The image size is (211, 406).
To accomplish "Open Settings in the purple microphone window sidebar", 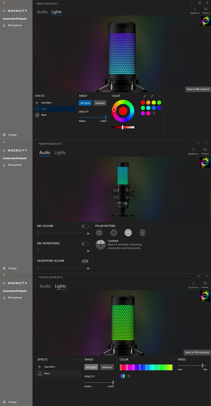I will click(x=10, y=135).
